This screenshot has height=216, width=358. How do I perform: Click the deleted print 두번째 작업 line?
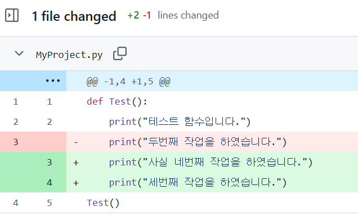(198, 142)
